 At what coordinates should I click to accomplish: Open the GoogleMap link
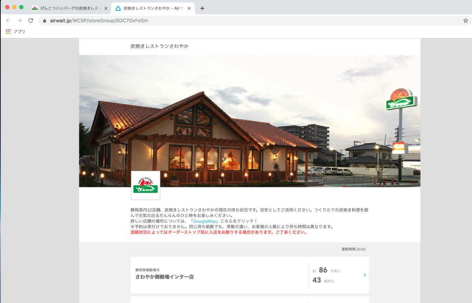point(205,221)
